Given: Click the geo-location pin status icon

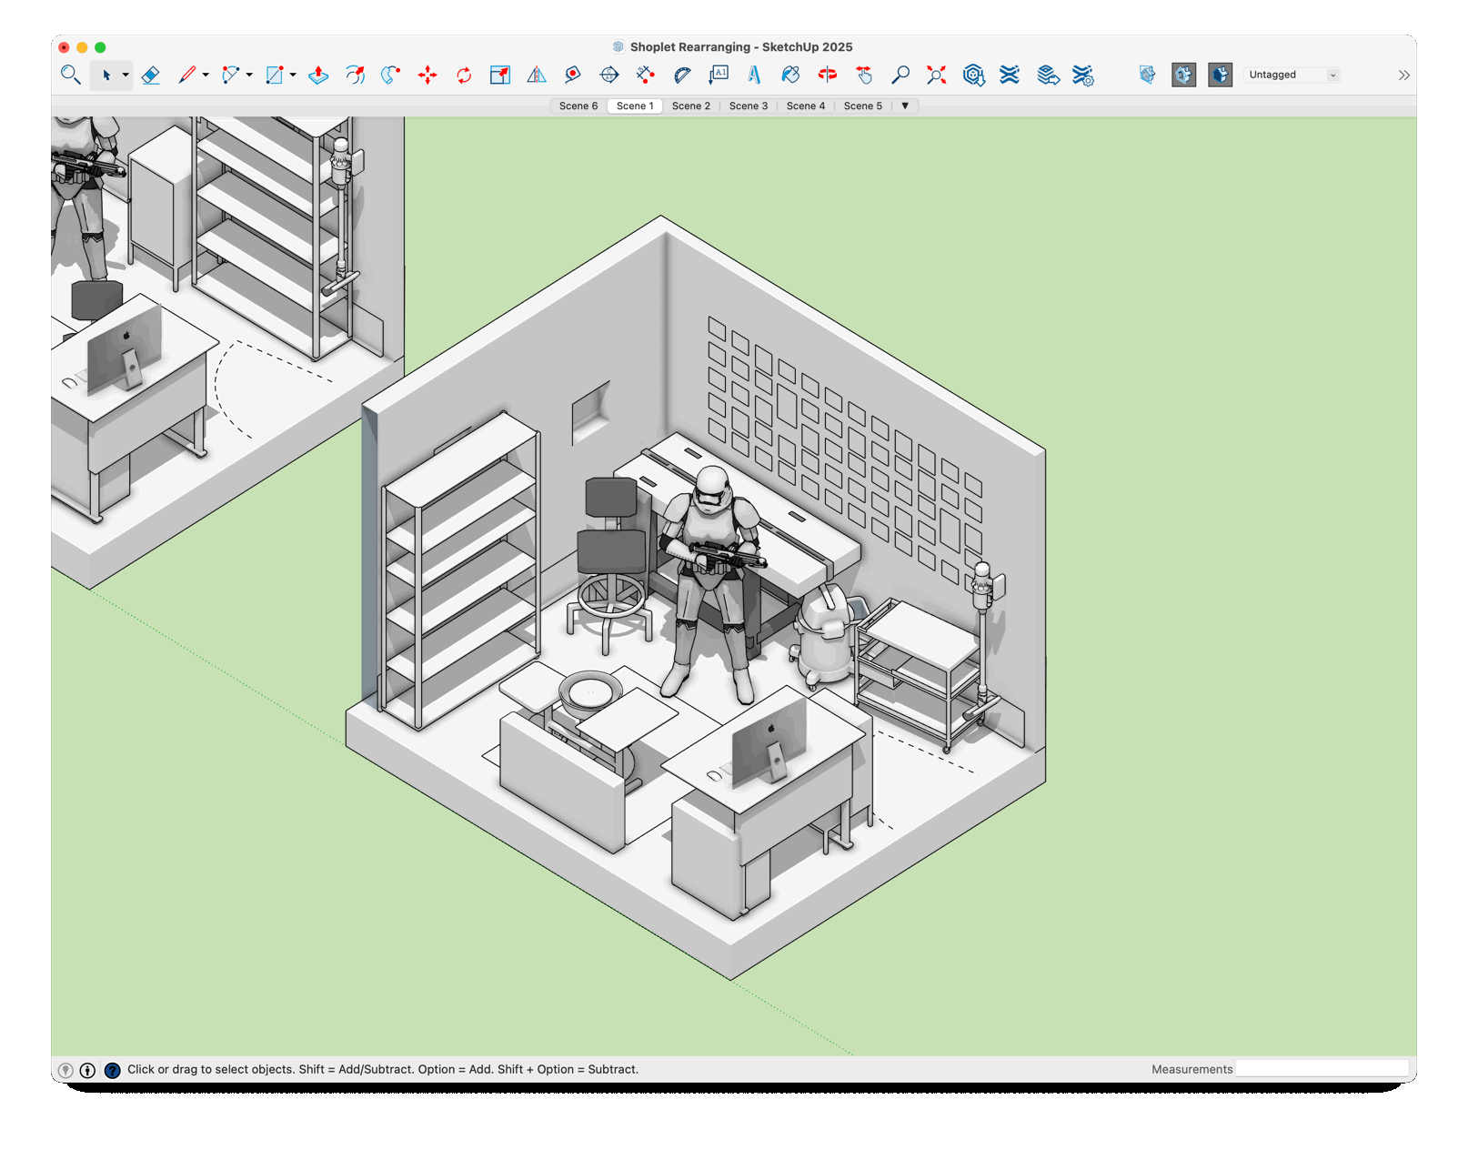Looking at the screenshot, I should pos(65,1070).
